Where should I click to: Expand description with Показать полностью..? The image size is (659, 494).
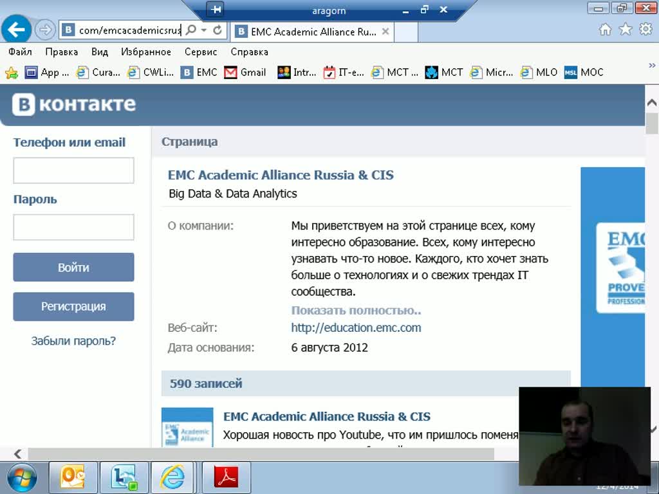pyautogui.click(x=356, y=311)
